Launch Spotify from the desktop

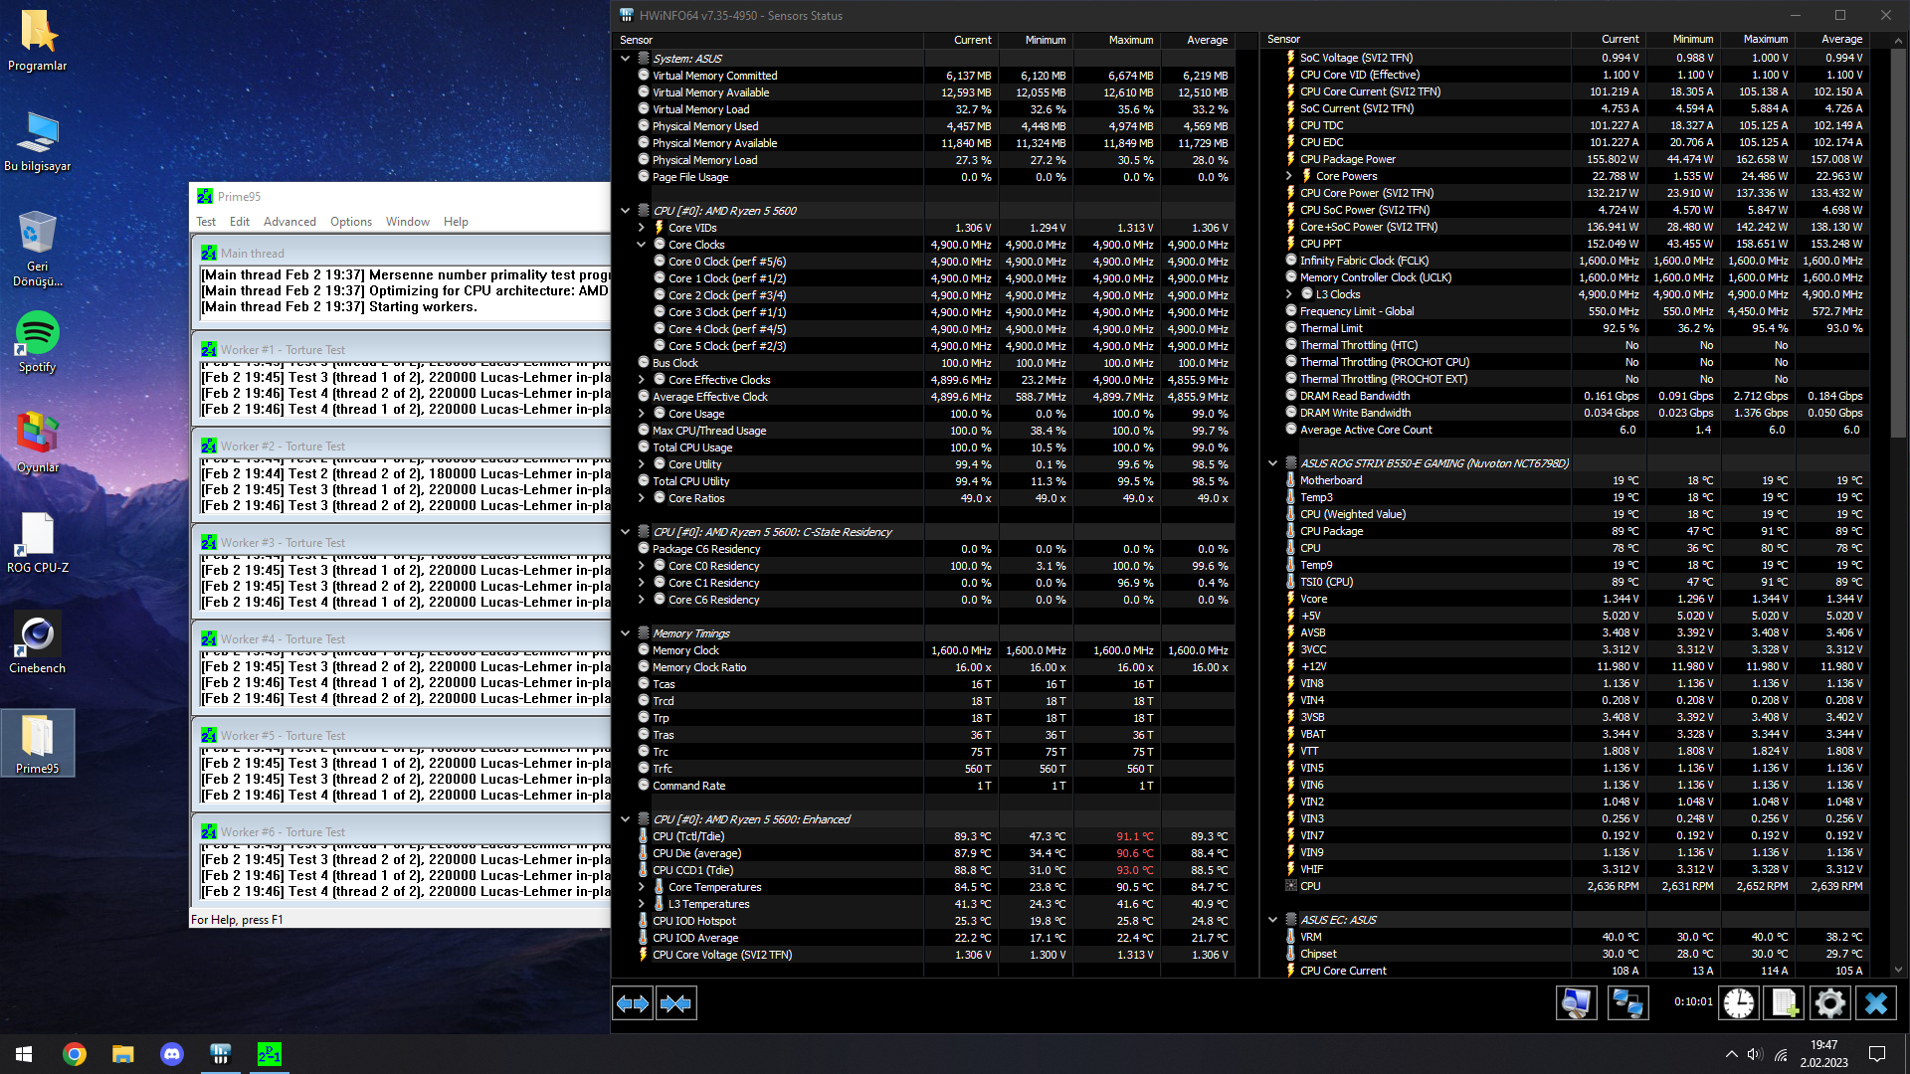tap(38, 342)
